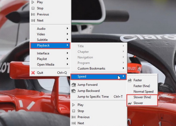Click the Next track icon in main menu

33,21
